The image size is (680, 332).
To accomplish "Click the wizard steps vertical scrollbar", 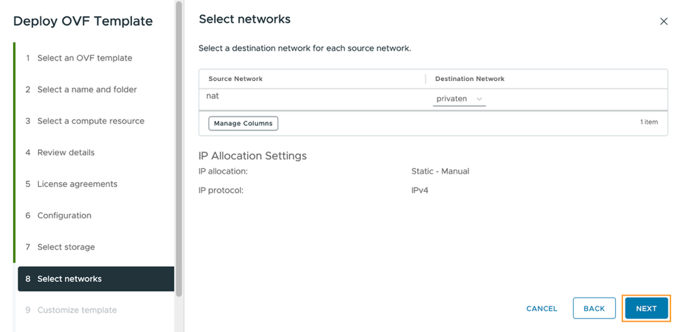I will [x=179, y=136].
